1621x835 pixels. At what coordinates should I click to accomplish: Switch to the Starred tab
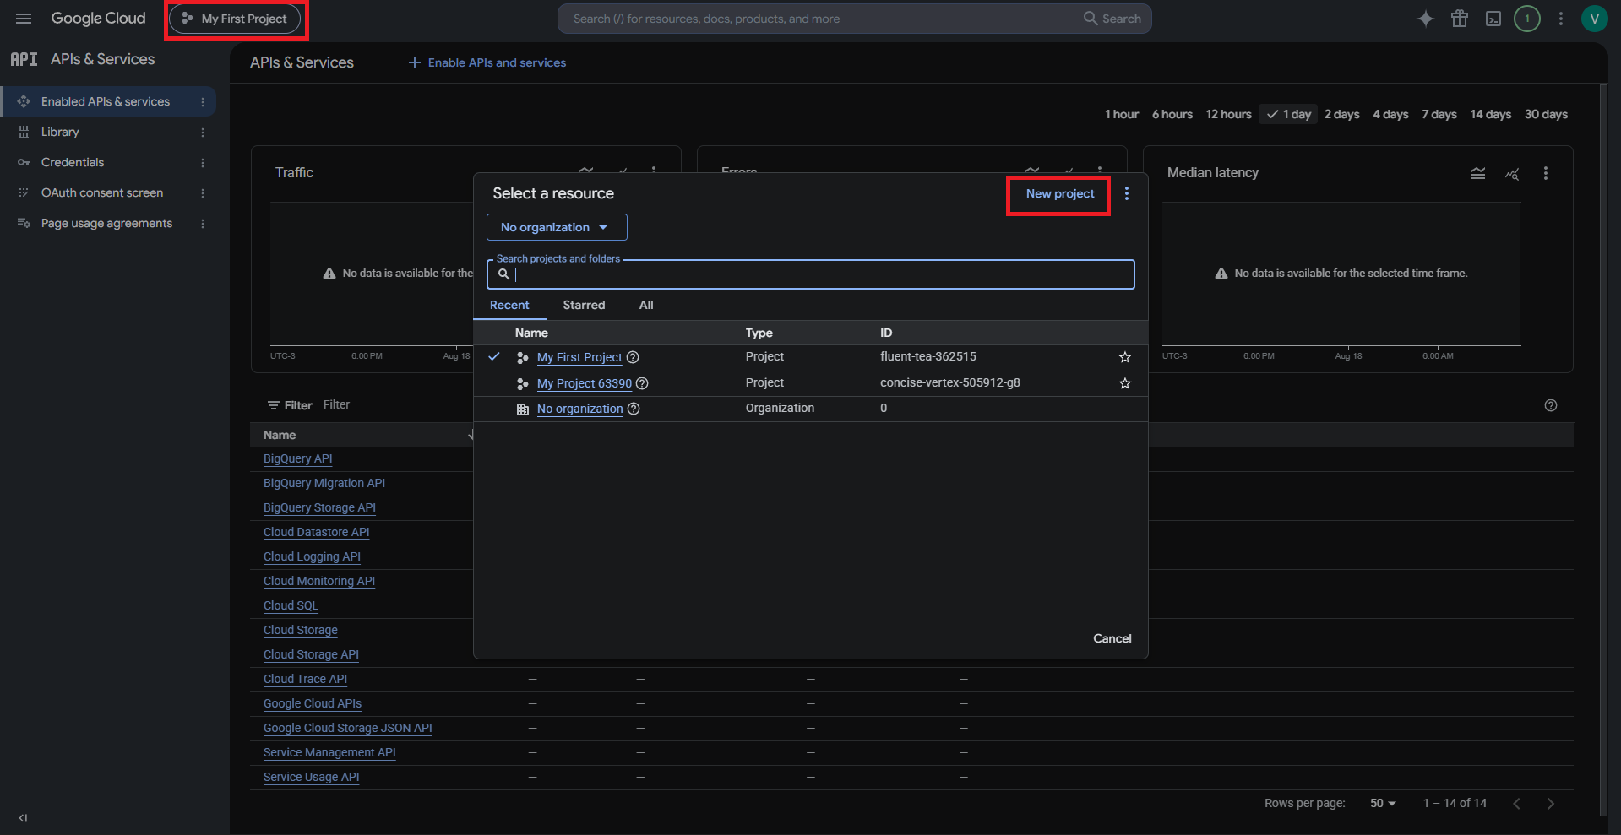[584, 305]
